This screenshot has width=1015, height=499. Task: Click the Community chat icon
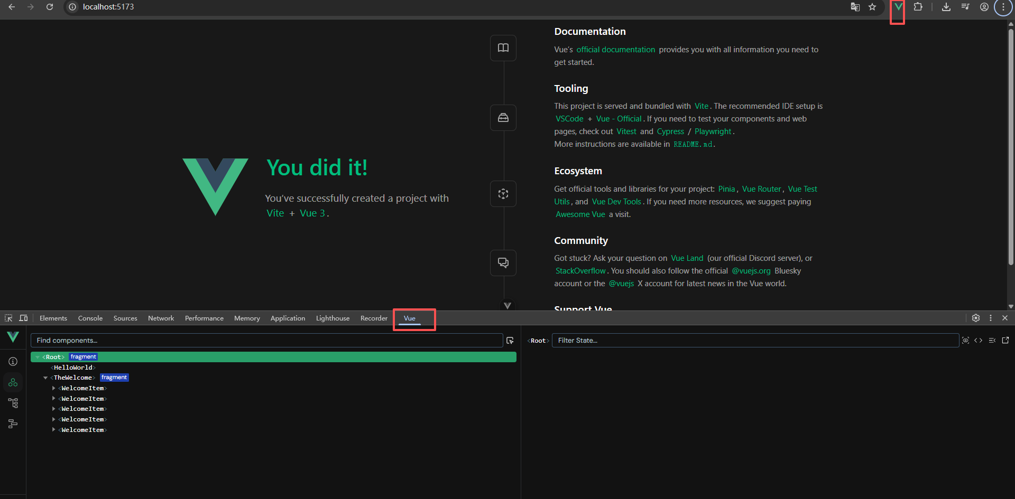click(x=503, y=262)
